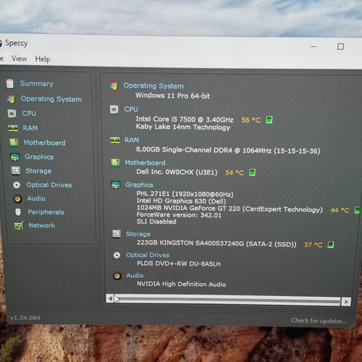Click the GPU temperature indicator beside 44 °C

coord(357,210)
